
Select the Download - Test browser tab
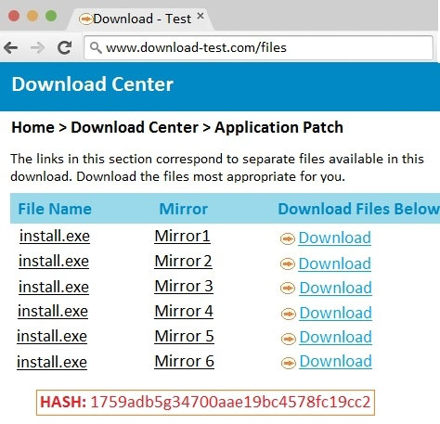pos(140,19)
